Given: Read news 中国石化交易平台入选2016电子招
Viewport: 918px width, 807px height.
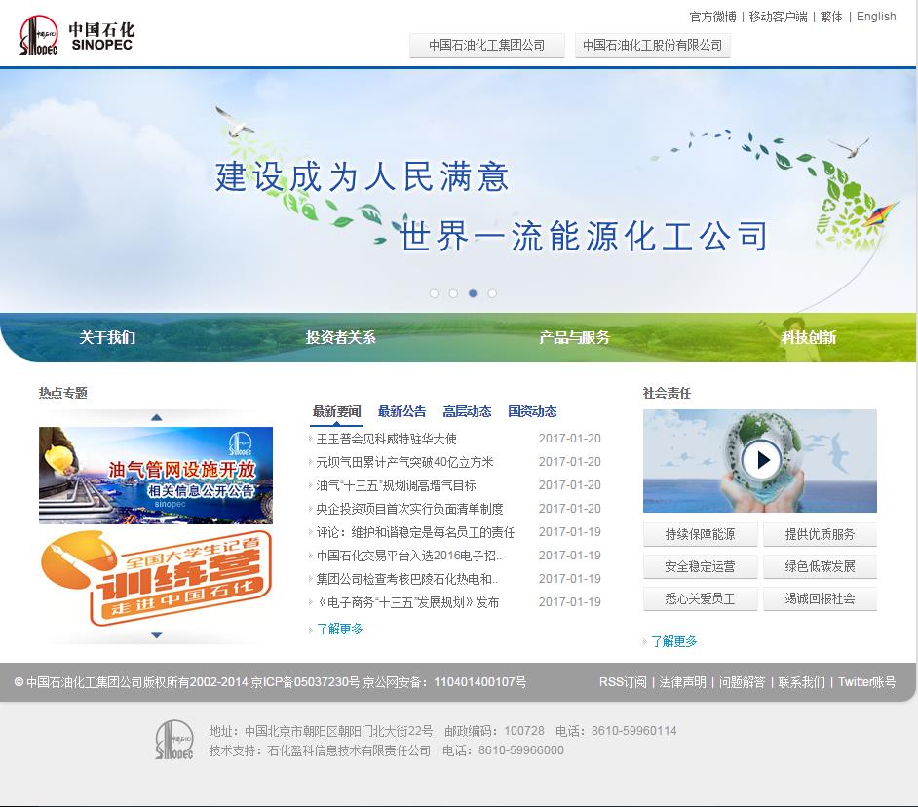Looking at the screenshot, I should pyautogui.click(x=409, y=556).
